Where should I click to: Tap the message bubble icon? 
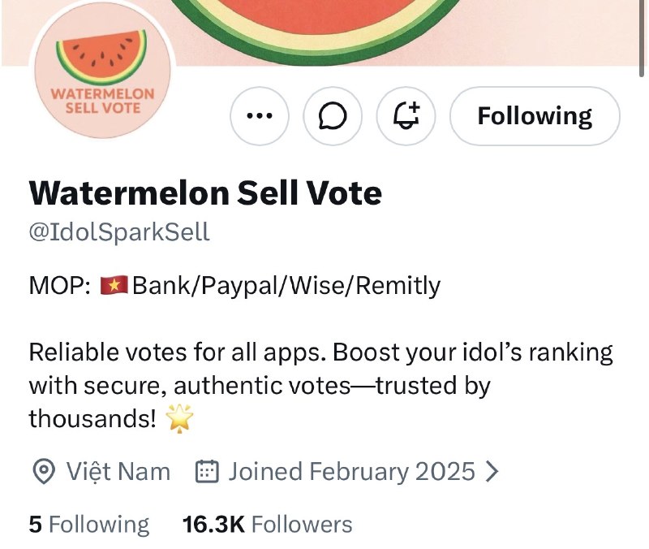pos(333,116)
